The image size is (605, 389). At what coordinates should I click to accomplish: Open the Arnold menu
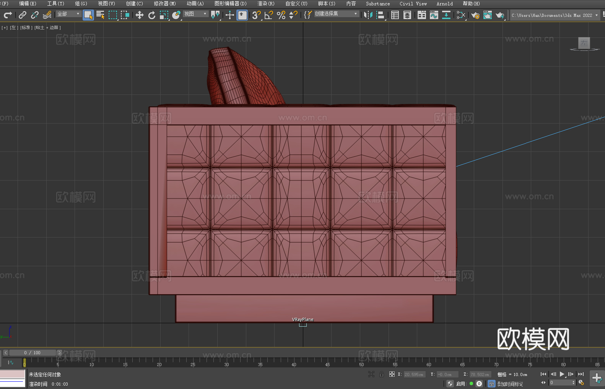click(445, 3)
